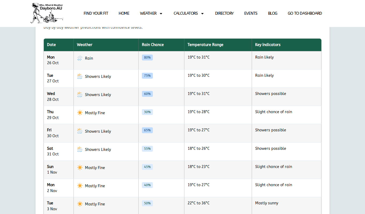365x214 pixels.
Task: Click the 45% rain chance badge
Action: 147,167
